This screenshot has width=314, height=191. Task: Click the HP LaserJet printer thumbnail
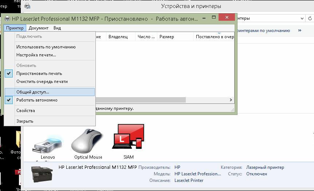click(42, 174)
